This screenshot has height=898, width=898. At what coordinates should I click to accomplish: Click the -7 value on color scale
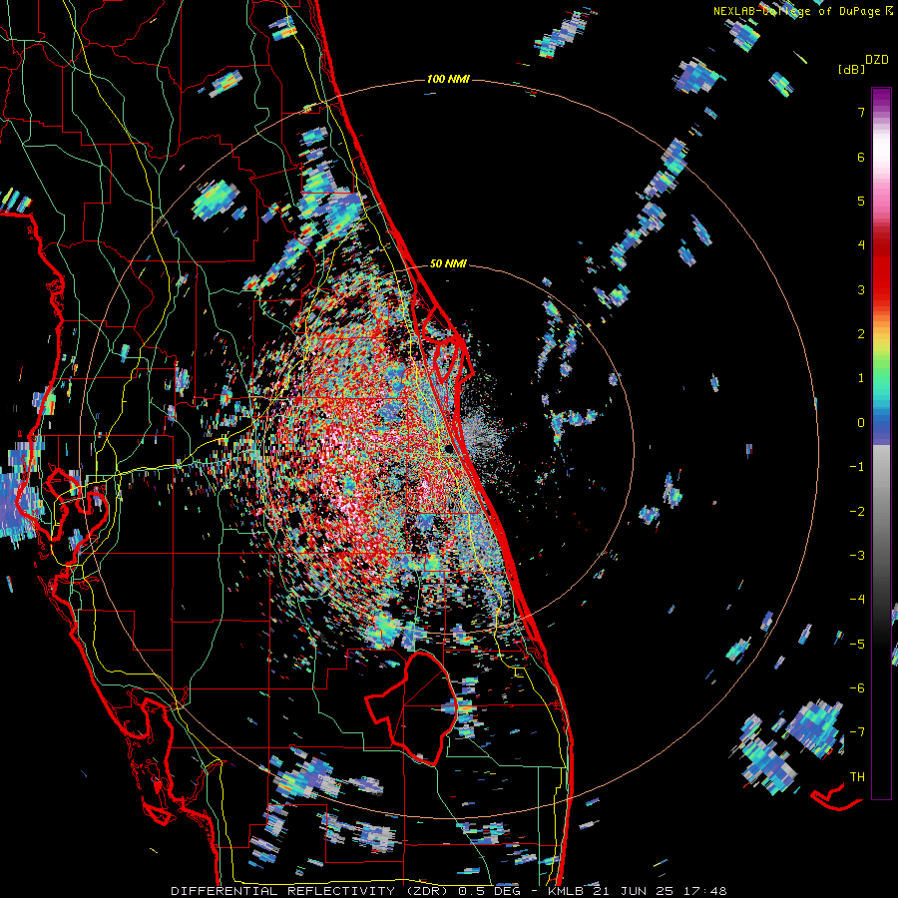(857, 732)
